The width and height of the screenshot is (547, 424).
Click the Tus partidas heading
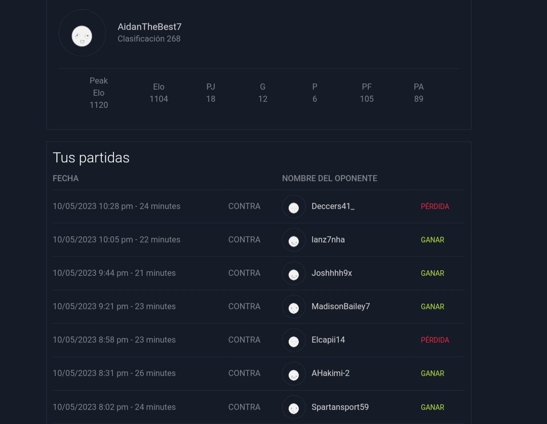pos(91,158)
